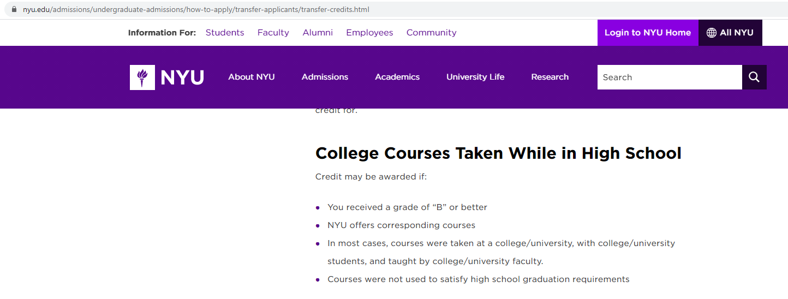Click the magnifying glass search icon
Viewport: 788px width, 299px height.
754,77
